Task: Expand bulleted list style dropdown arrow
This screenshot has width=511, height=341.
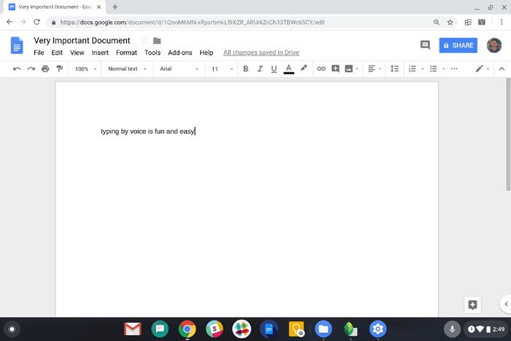Action: click(444, 69)
